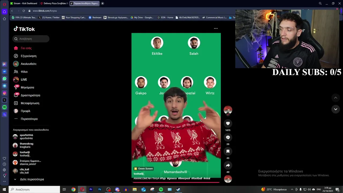
Task: Click the video progress bar
Action: click(176, 182)
